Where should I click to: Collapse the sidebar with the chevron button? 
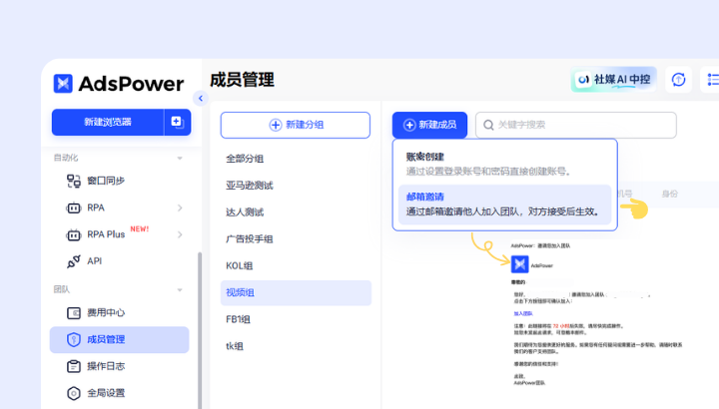pyautogui.click(x=201, y=98)
